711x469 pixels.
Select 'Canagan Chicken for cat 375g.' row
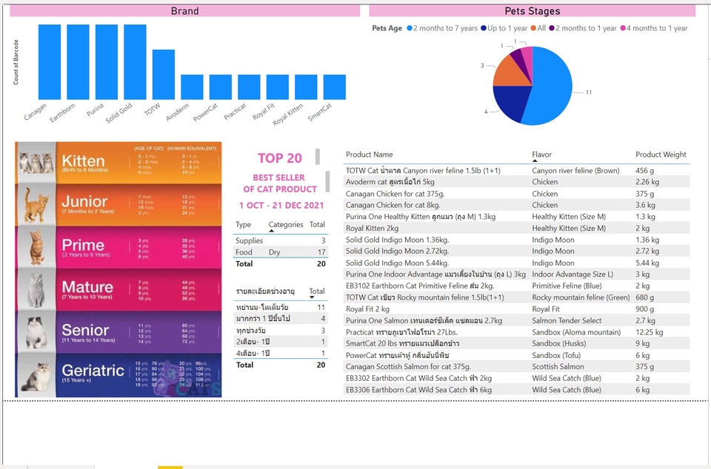pos(516,194)
